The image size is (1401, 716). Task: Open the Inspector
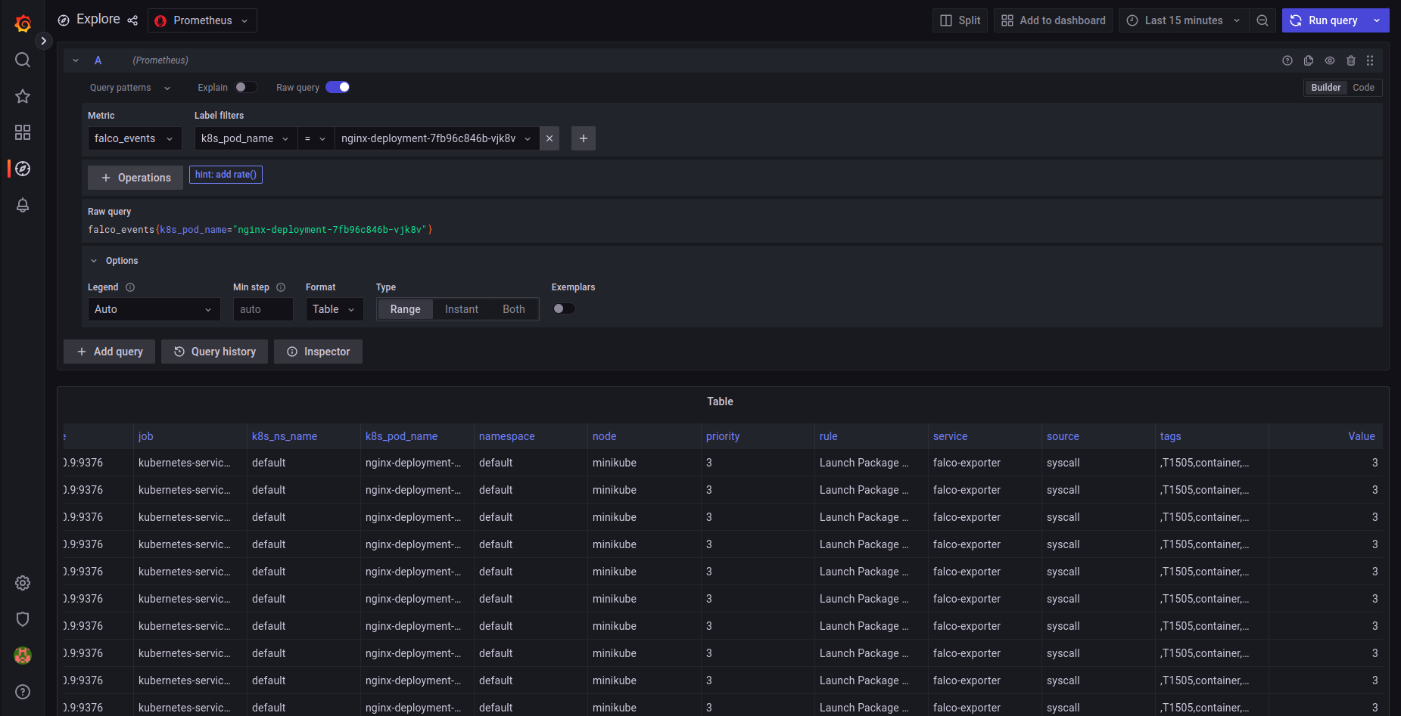pos(318,352)
